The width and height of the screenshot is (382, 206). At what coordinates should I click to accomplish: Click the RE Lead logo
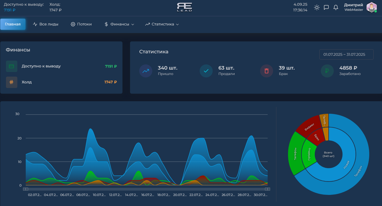(x=184, y=7)
